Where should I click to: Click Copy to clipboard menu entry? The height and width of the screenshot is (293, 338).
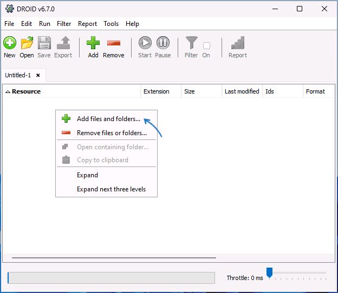click(107, 160)
